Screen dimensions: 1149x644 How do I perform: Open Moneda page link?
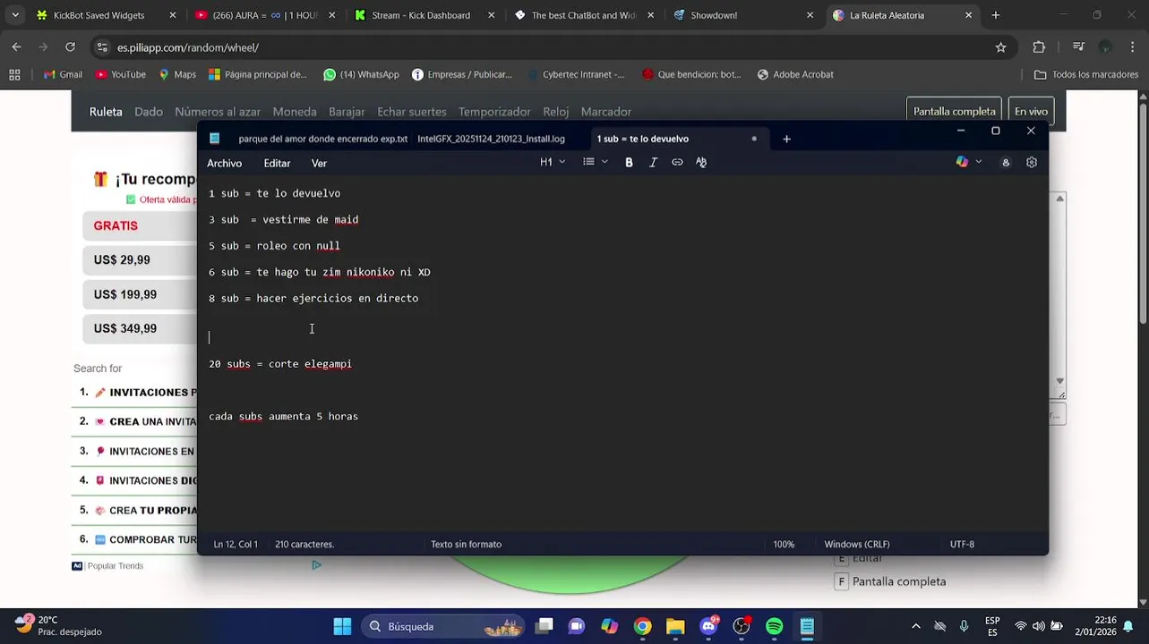pos(295,112)
